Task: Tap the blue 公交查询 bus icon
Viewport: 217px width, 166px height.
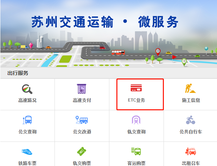Action: (x=27, y=120)
